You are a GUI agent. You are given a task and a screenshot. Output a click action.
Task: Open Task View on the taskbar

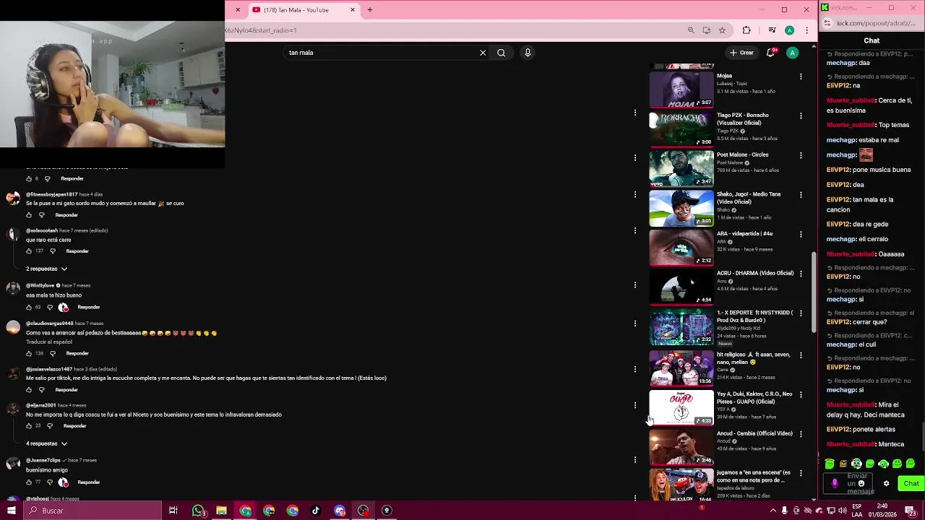point(173,511)
